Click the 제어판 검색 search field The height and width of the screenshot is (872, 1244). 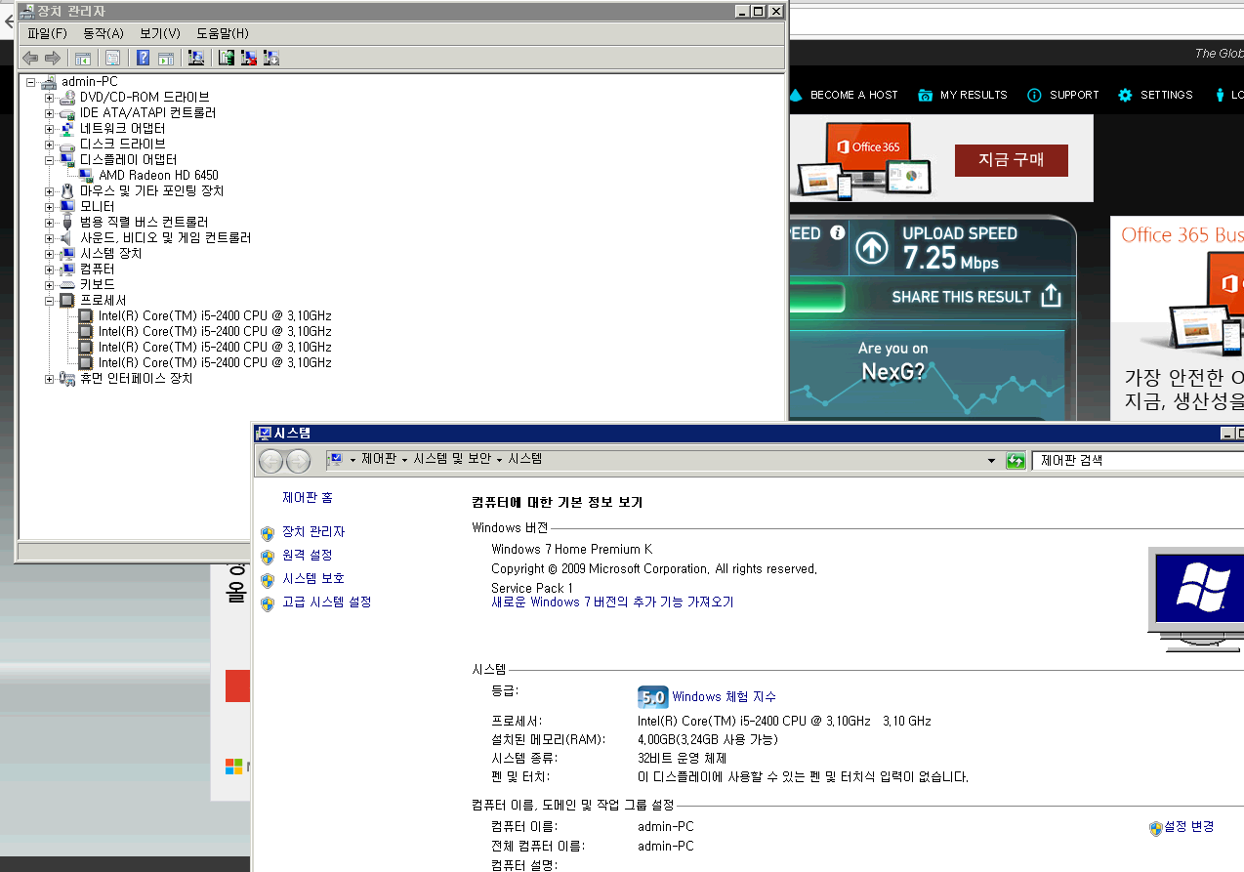coord(1133,461)
